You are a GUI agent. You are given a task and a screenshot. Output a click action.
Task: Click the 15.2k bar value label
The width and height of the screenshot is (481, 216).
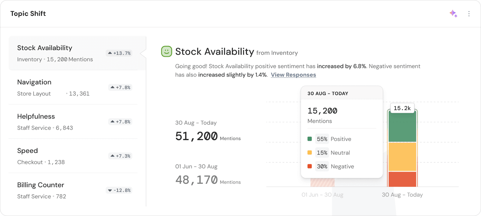[402, 108]
